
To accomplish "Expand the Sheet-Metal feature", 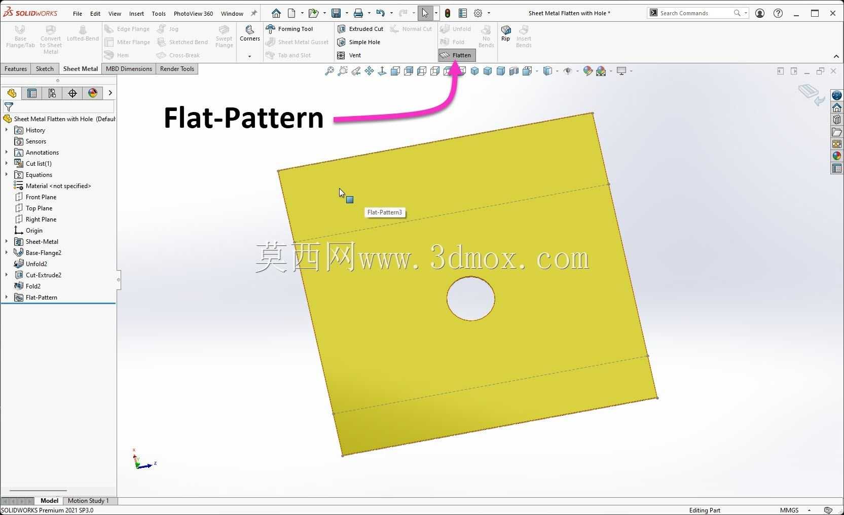I will coord(7,242).
